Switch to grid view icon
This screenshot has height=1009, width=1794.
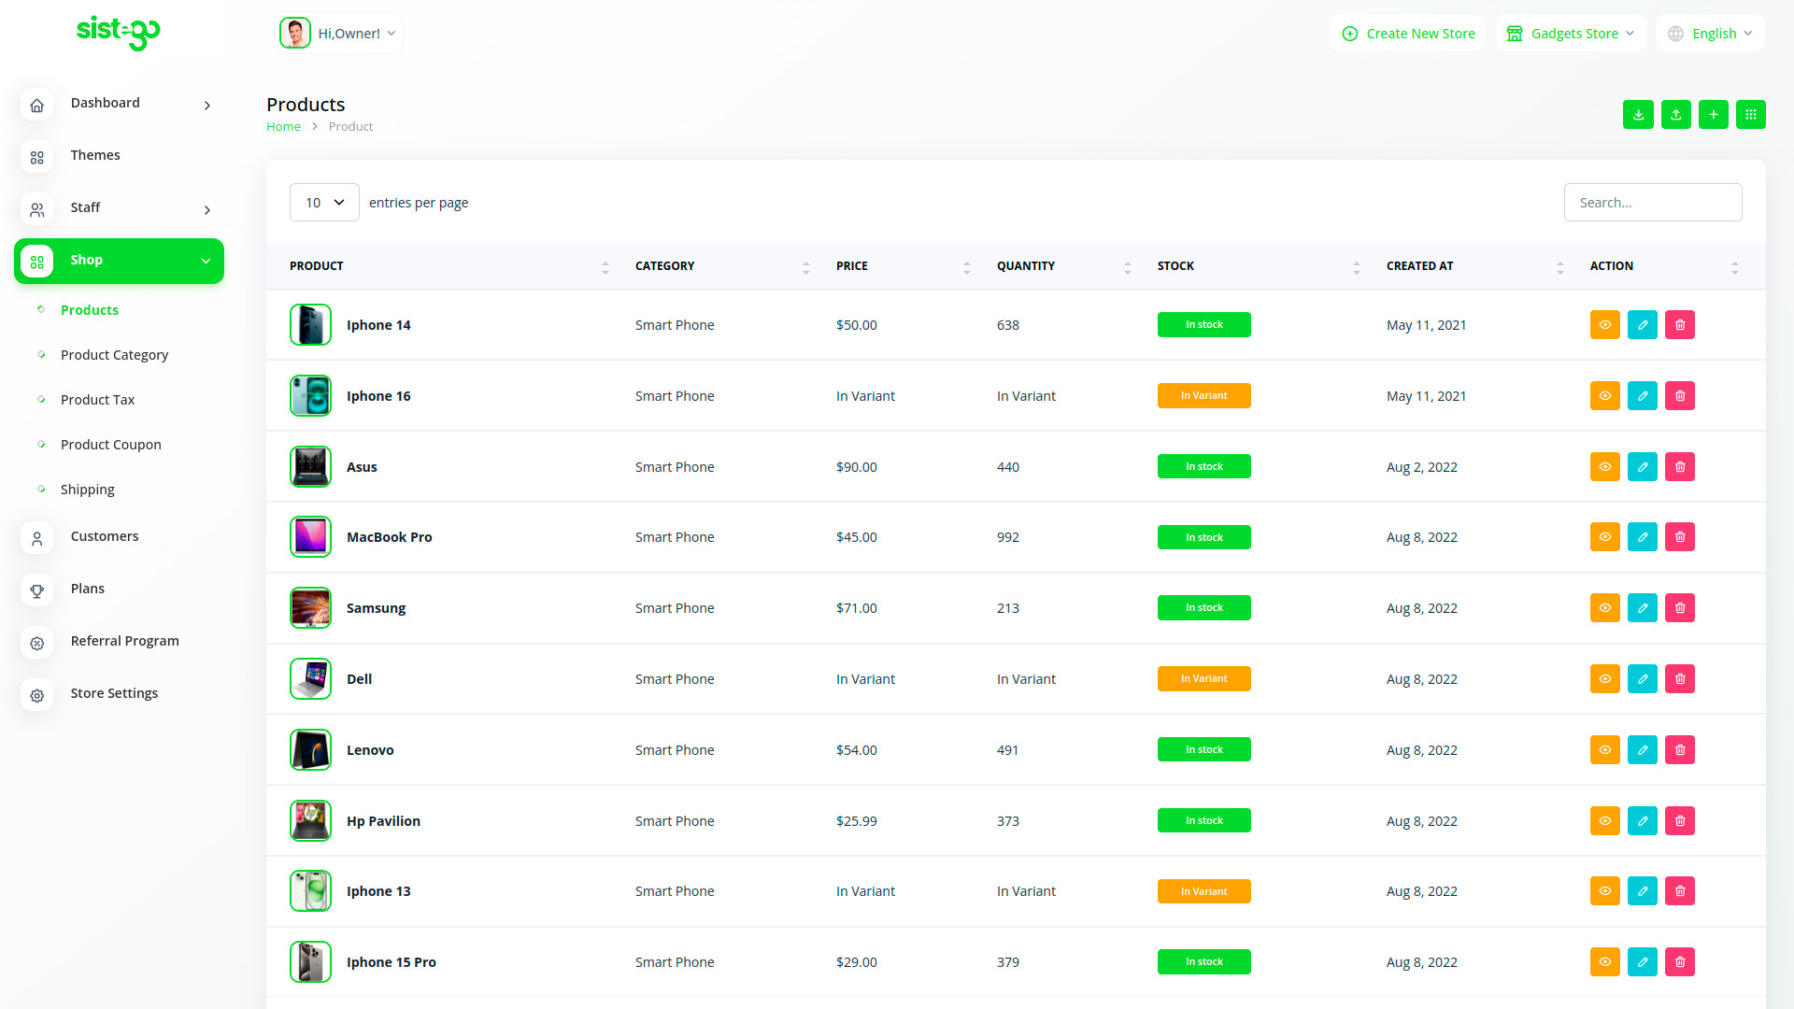(1750, 114)
